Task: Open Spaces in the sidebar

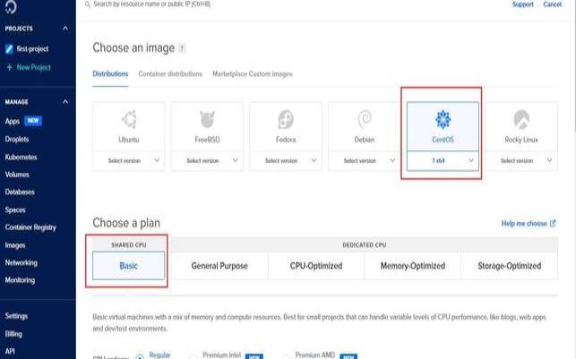Action: point(15,210)
